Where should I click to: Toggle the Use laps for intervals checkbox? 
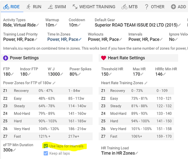46,146
